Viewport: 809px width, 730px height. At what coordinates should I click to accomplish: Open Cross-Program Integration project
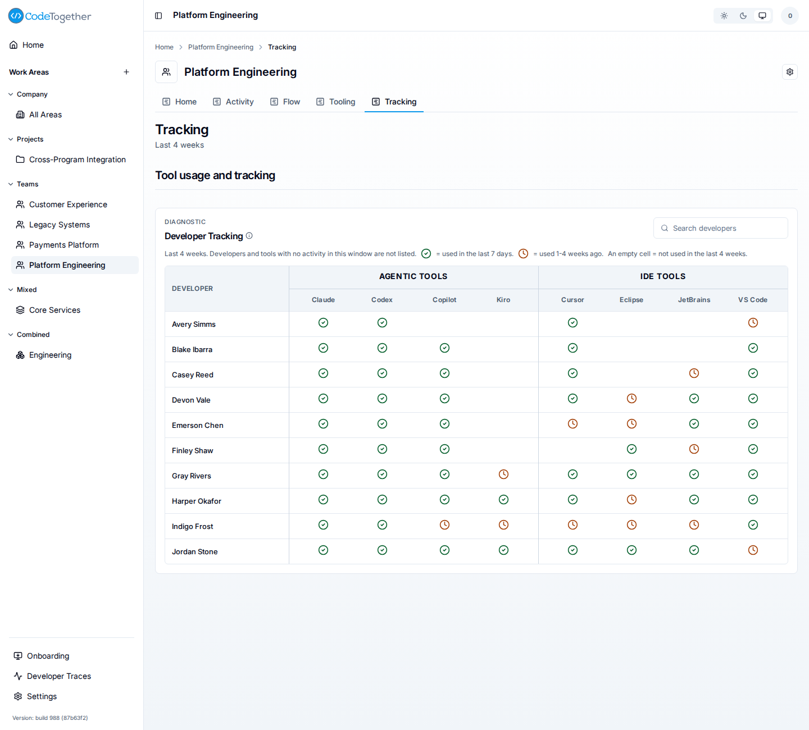(75, 159)
